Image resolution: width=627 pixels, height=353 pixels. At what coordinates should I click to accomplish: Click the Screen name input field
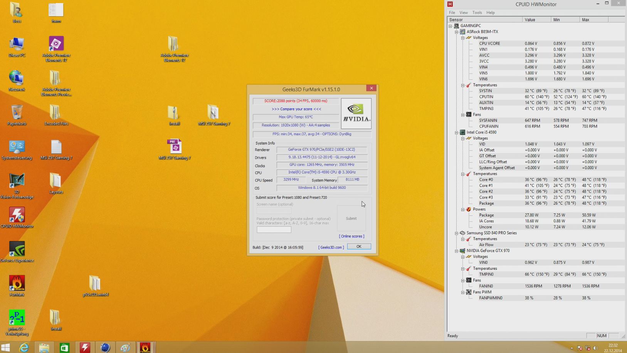point(274,210)
